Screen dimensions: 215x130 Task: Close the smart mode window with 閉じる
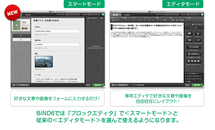click(x=89, y=85)
